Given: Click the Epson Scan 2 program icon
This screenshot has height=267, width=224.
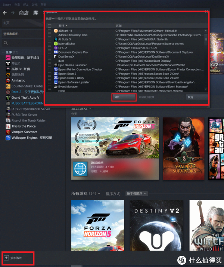Looking at the screenshot, I should [x=56, y=74].
